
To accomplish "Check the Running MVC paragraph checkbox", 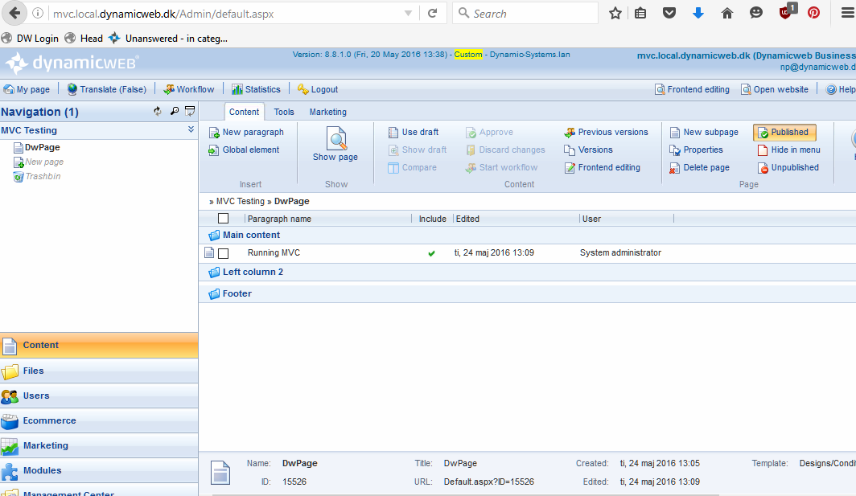I will (224, 253).
